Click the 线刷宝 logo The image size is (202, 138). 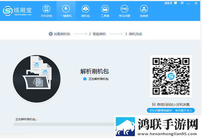17,11
